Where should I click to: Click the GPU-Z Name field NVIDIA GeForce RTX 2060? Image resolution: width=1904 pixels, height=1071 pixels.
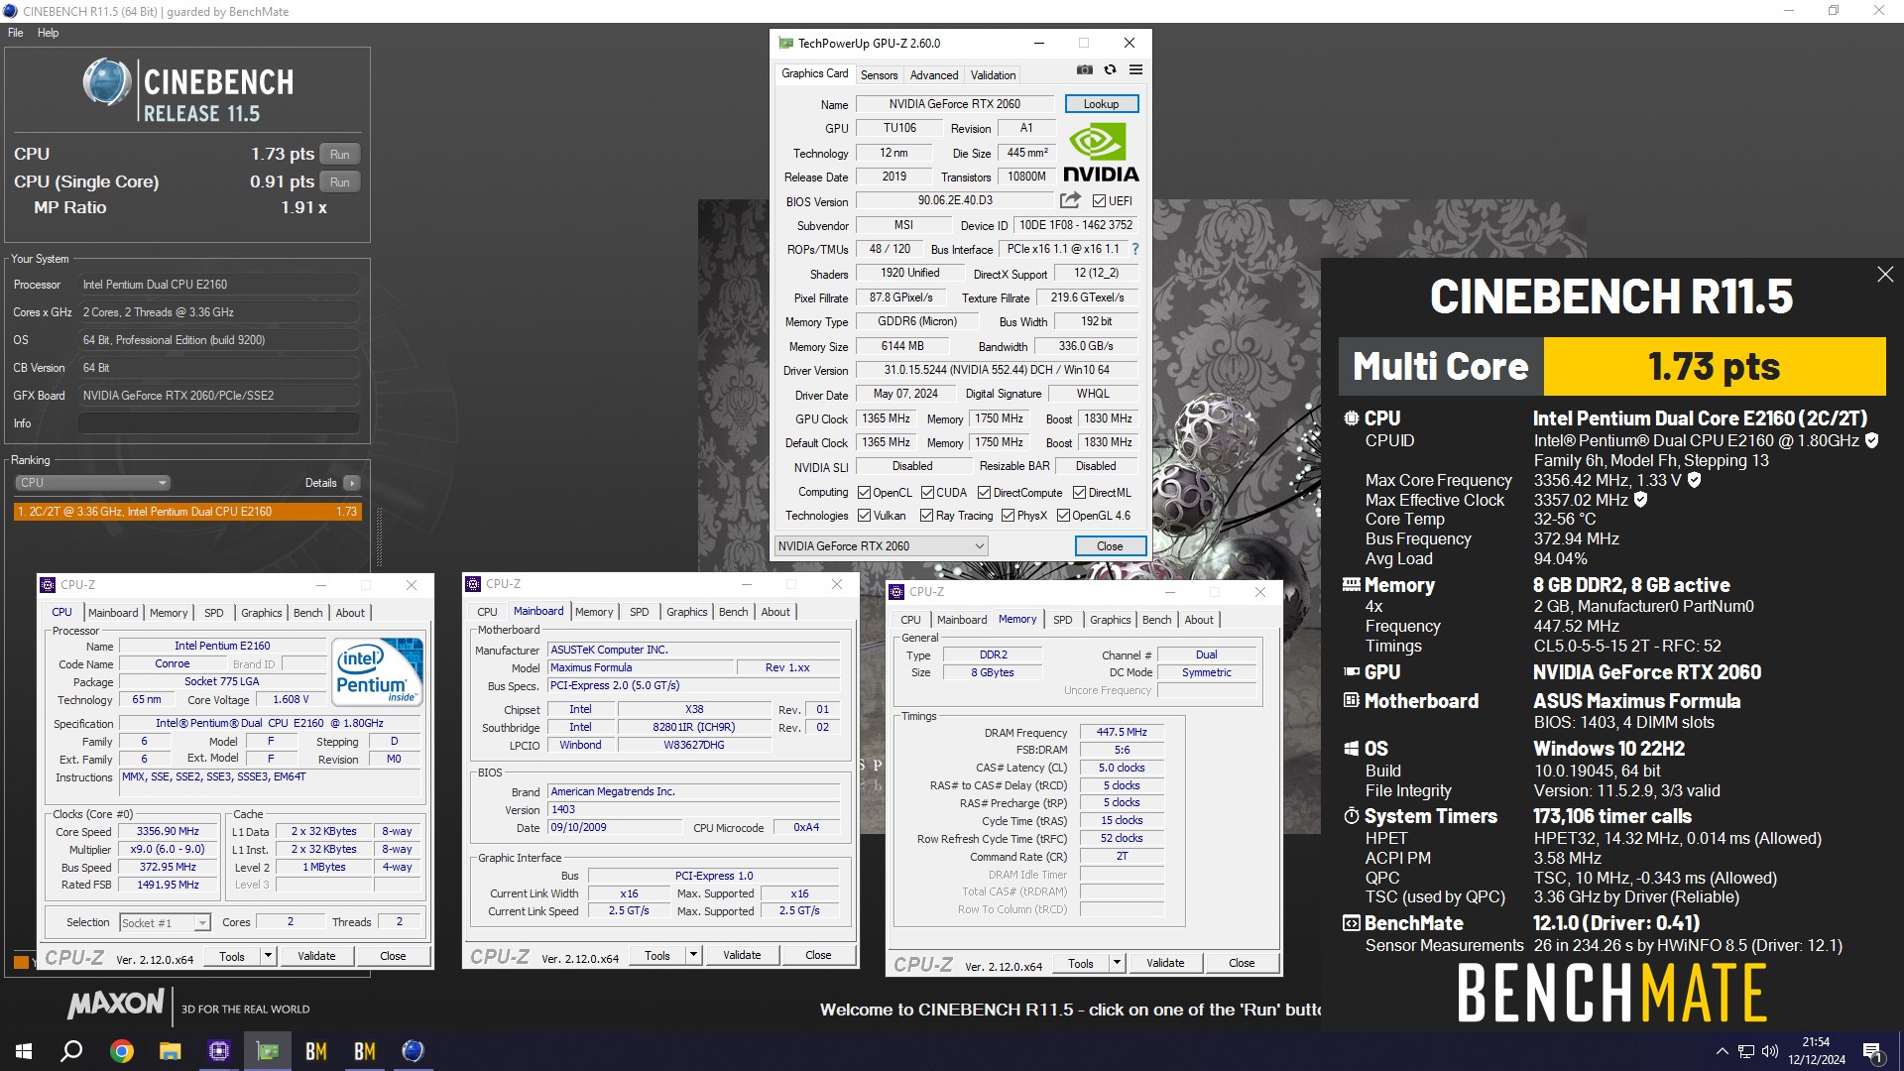[x=954, y=104]
